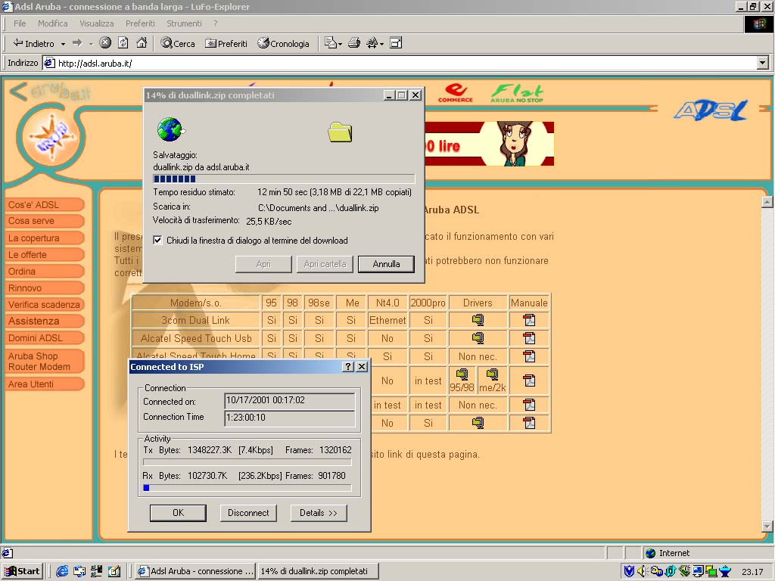
Task: Click the Stop loading toolbar icon
Action: tap(105, 43)
